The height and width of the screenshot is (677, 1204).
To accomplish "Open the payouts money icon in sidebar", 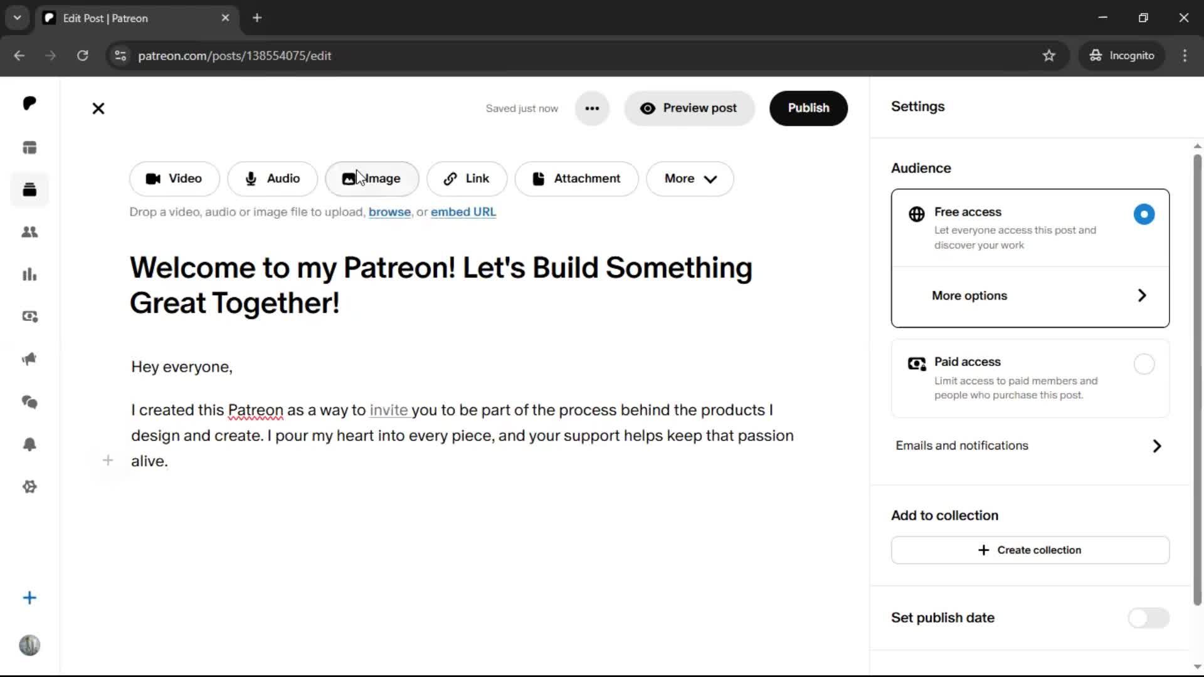I will (29, 317).
